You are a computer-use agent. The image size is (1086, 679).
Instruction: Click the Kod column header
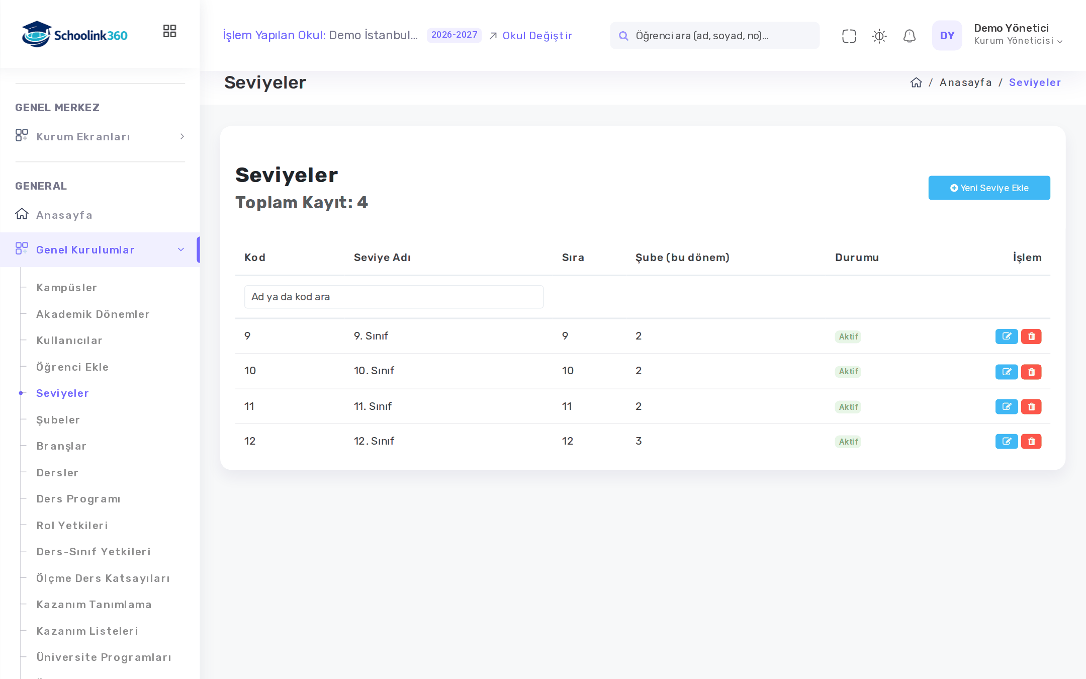[x=255, y=258]
